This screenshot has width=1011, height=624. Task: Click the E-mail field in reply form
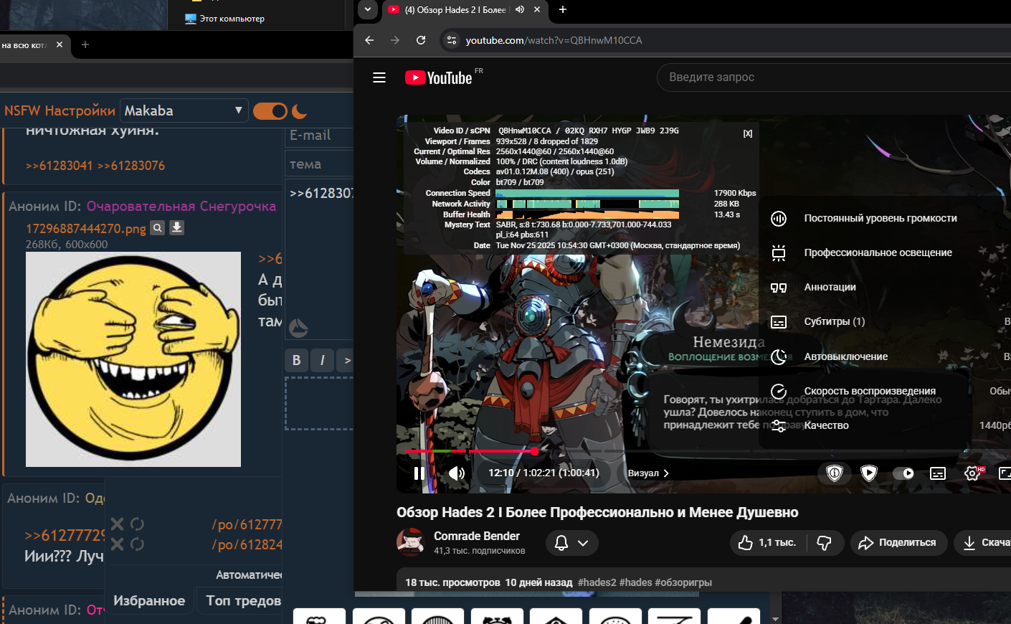(319, 136)
